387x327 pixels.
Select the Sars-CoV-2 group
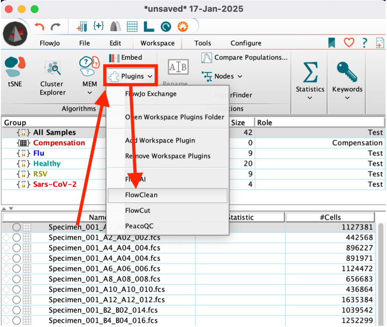(x=55, y=184)
